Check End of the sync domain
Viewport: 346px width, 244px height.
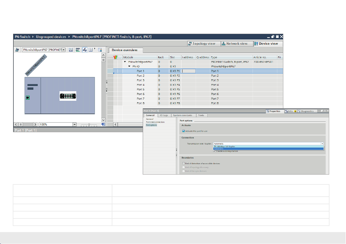click(x=183, y=171)
